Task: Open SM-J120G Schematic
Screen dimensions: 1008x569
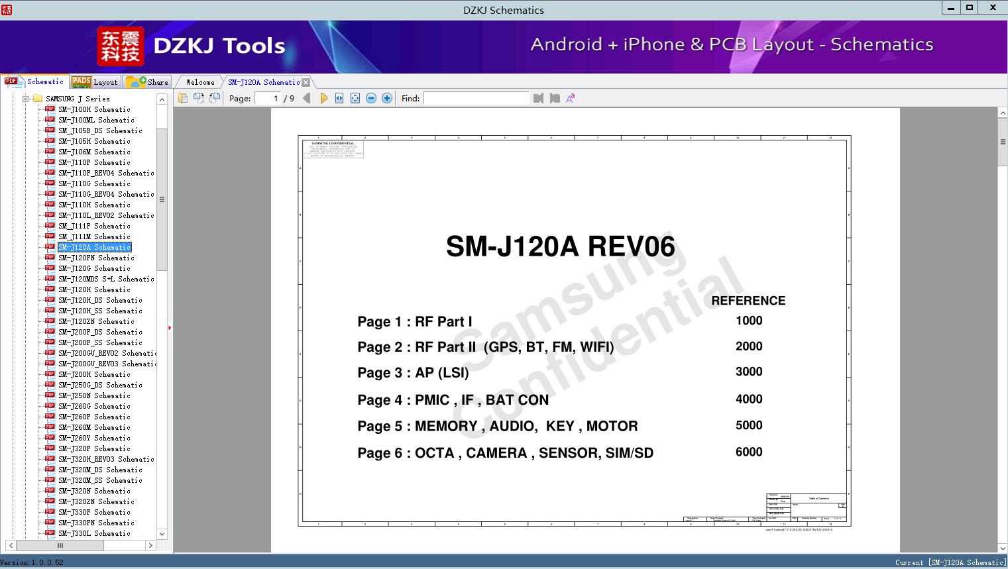Action: tap(94, 268)
